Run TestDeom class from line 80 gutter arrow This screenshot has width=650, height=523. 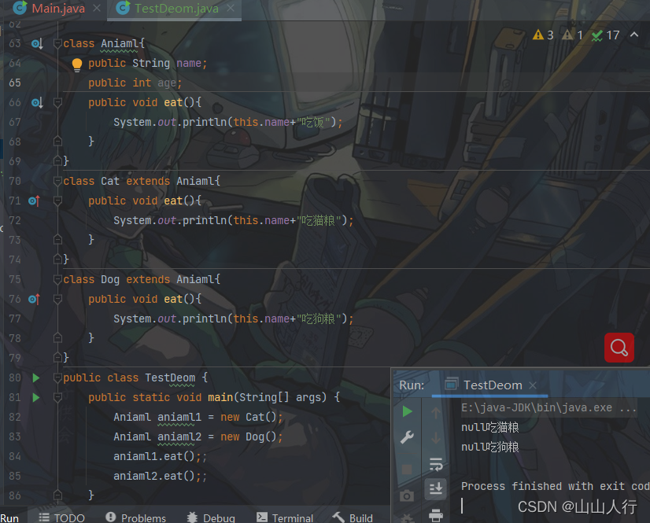pos(36,378)
